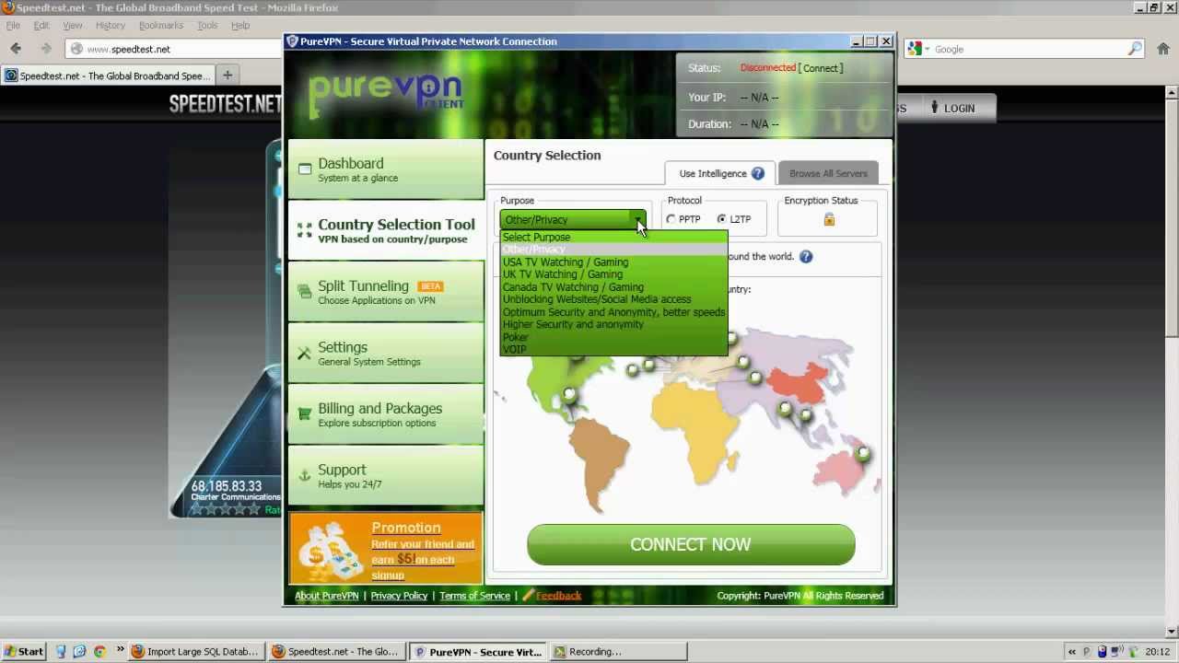Viewport: 1179px width, 663px height.
Task: Choose Higher Security and anonymity option
Action: pos(573,324)
